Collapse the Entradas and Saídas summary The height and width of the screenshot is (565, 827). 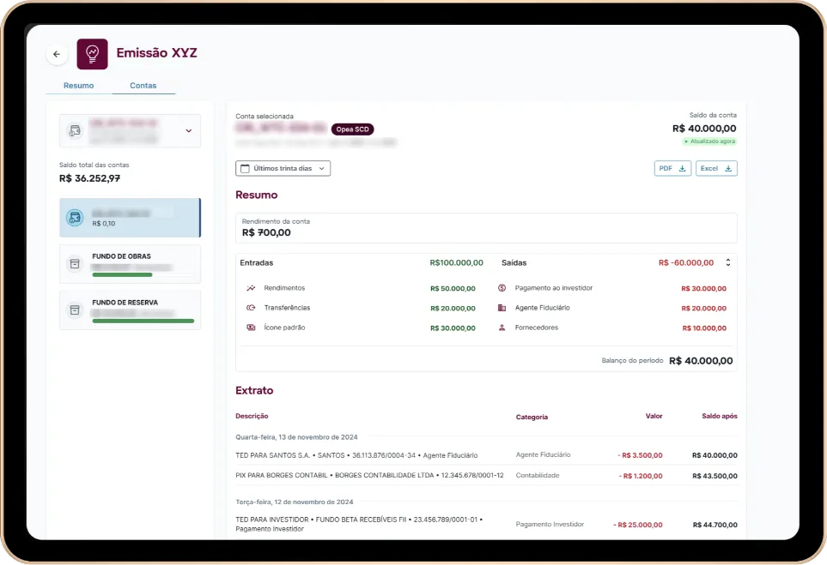click(728, 262)
